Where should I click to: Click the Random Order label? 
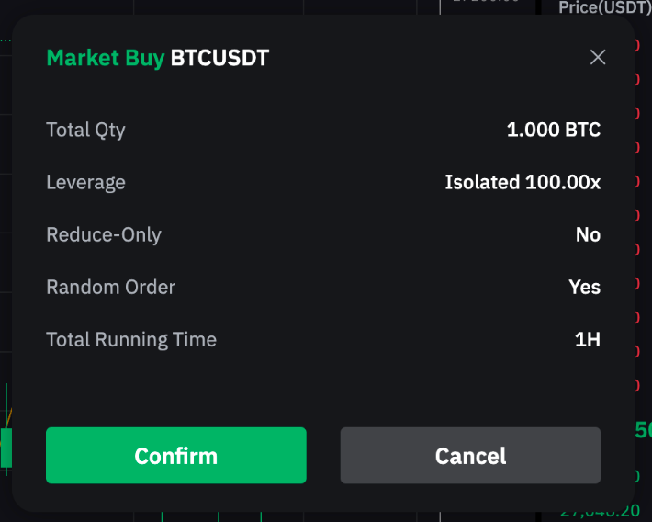(x=110, y=287)
